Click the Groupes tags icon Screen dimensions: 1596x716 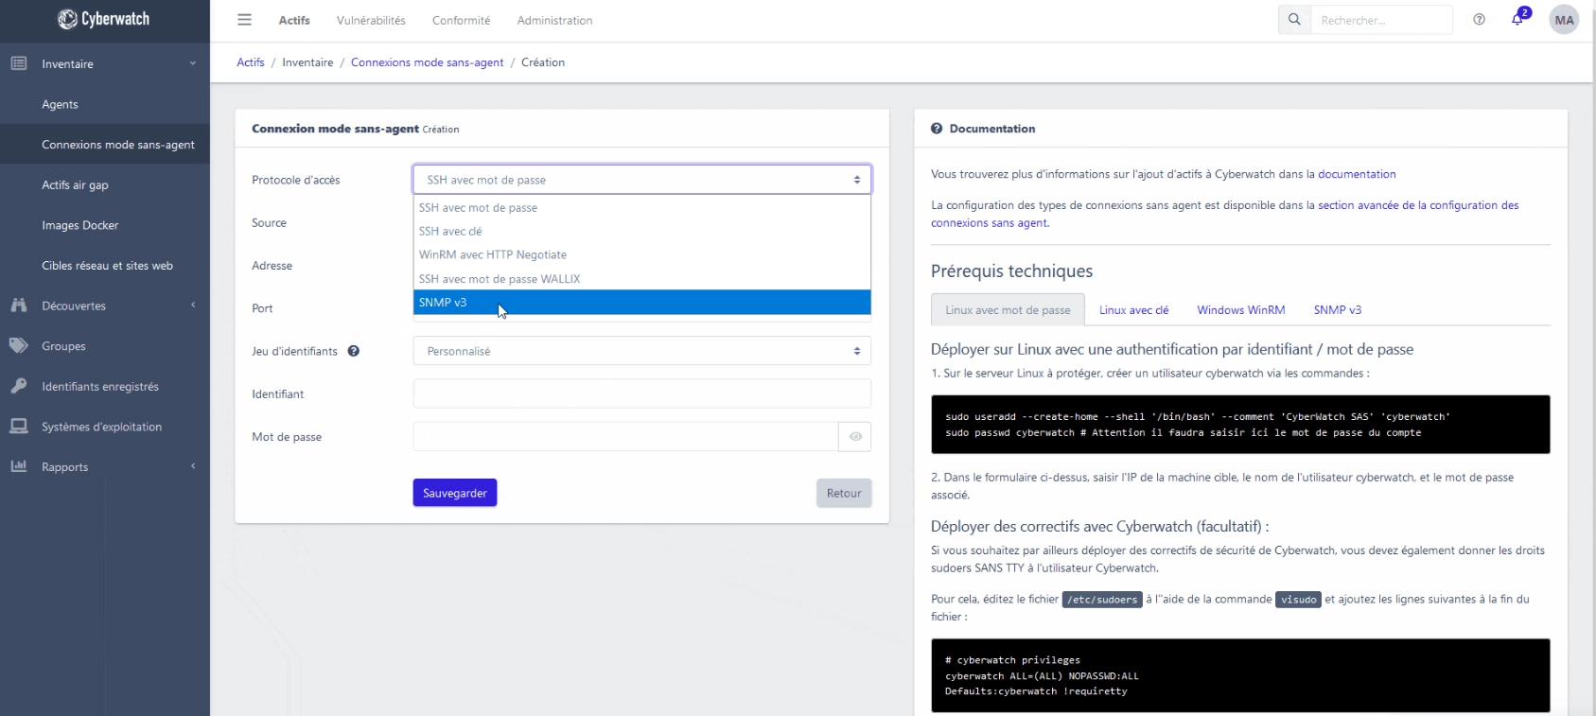coord(19,346)
